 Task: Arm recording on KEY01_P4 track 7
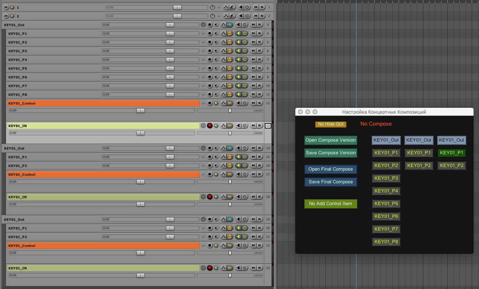[209, 60]
